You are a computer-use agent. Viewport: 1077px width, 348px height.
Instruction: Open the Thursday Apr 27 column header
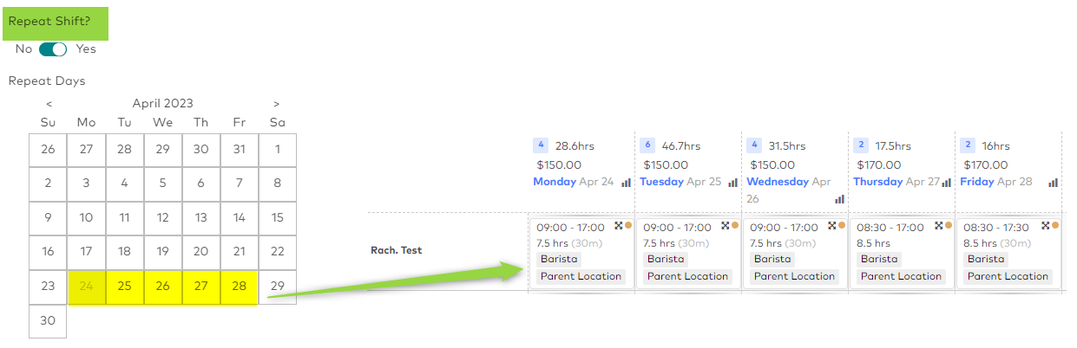point(896,182)
